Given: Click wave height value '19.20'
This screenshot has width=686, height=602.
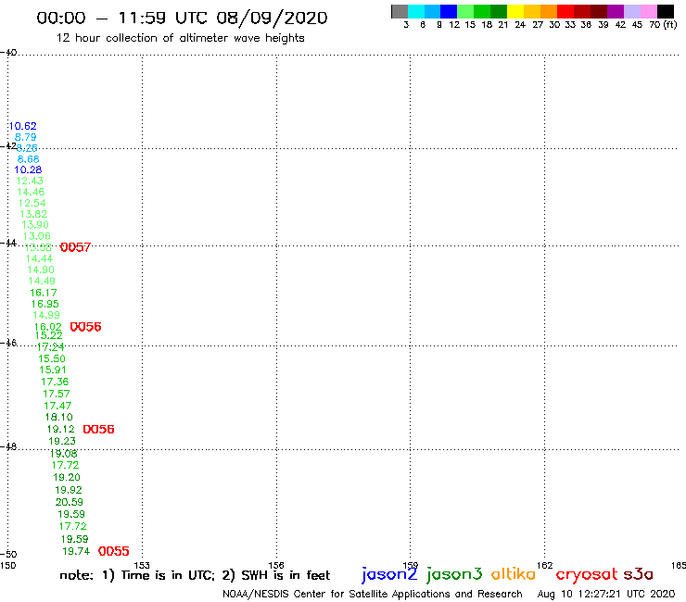Looking at the screenshot, I should pyautogui.click(x=67, y=477).
